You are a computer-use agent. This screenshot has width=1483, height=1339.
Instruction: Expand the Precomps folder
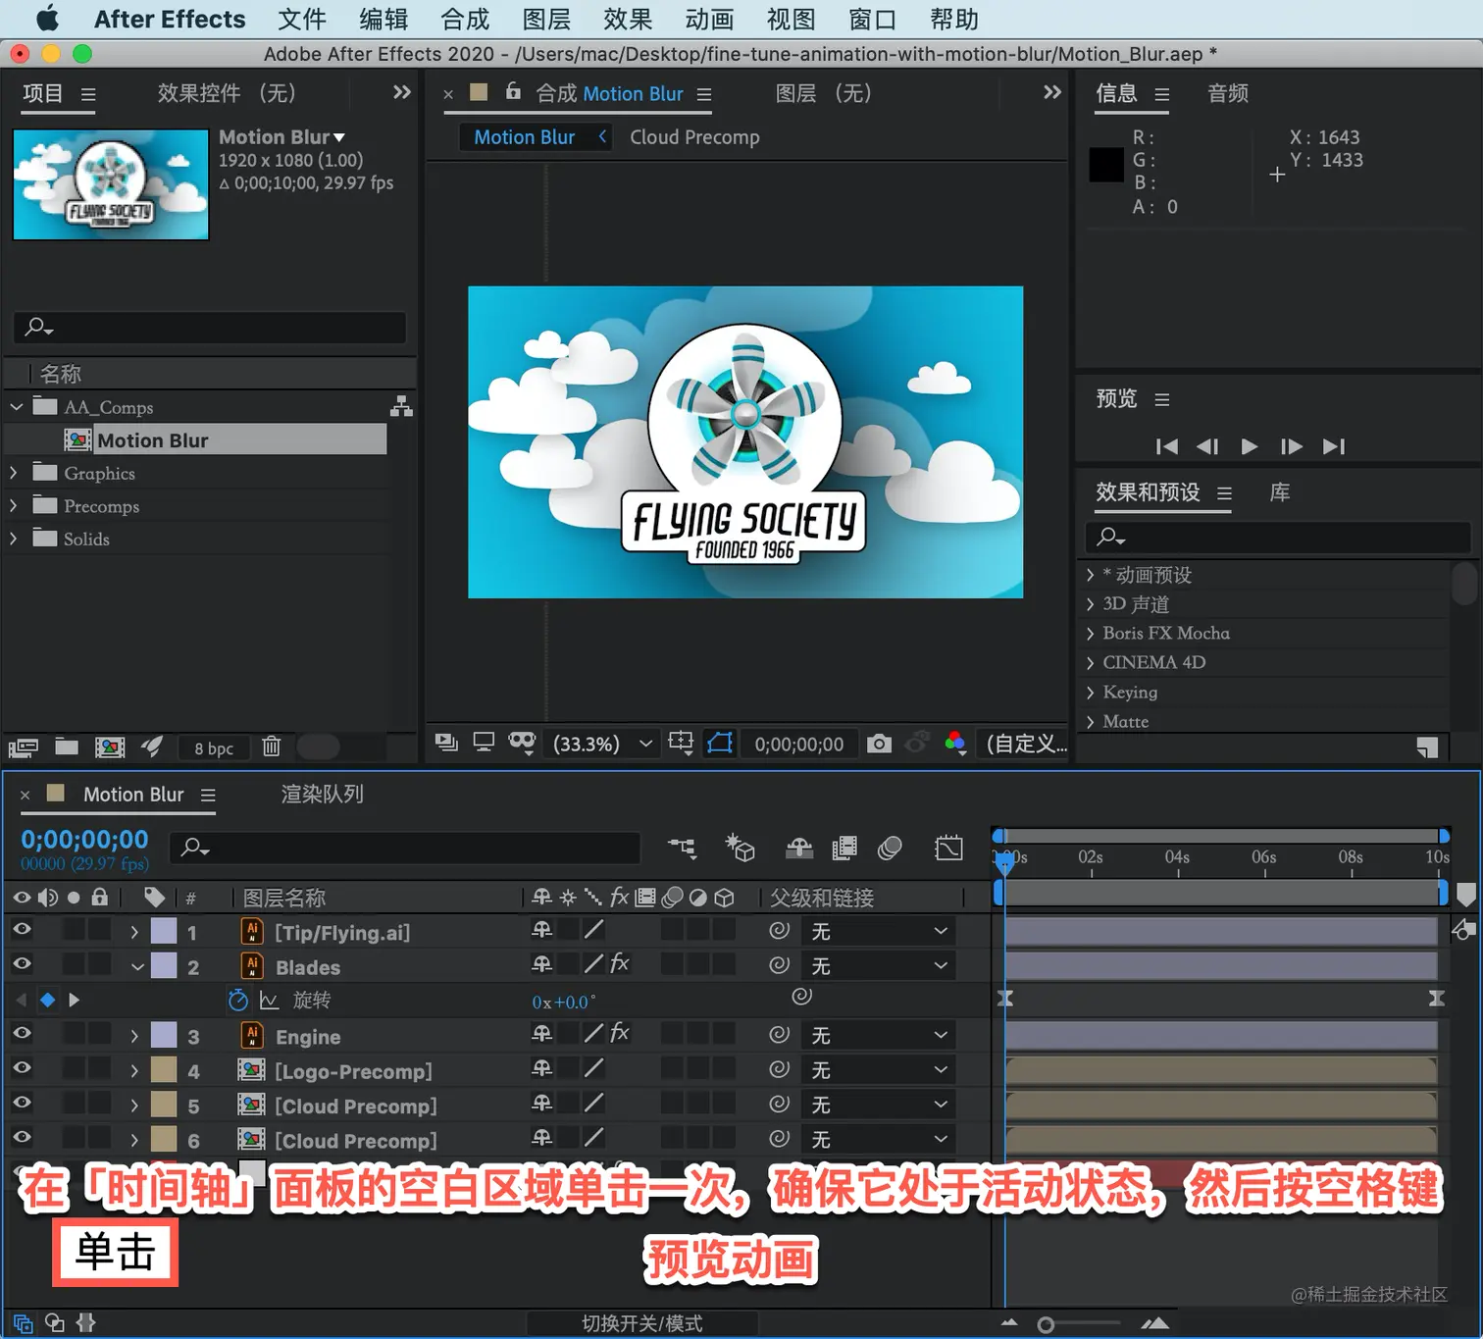pyautogui.click(x=14, y=506)
